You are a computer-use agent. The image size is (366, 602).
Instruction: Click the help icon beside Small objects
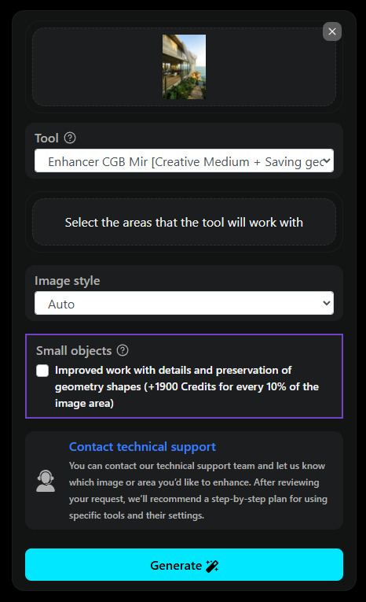point(123,350)
